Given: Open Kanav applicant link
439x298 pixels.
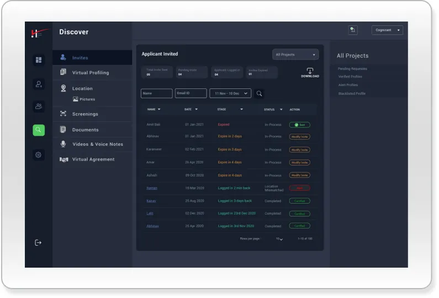Looking at the screenshot, I should click(x=151, y=201).
